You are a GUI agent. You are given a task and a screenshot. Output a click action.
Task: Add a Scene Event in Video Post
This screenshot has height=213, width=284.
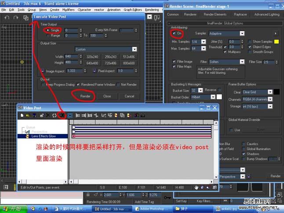(104, 116)
